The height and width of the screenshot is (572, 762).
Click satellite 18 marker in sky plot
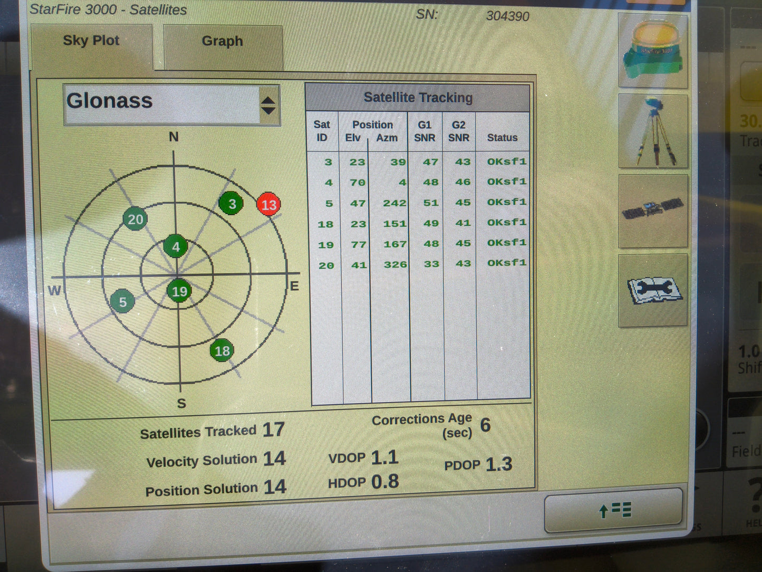pyautogui.click(x=222, y=351)
